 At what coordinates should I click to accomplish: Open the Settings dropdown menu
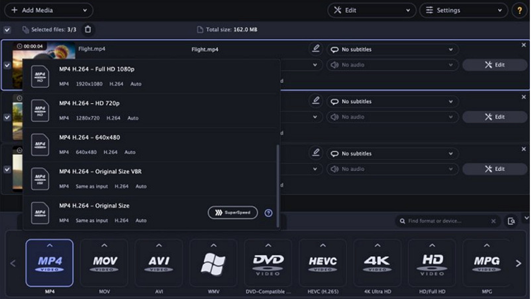coord(464,10)
